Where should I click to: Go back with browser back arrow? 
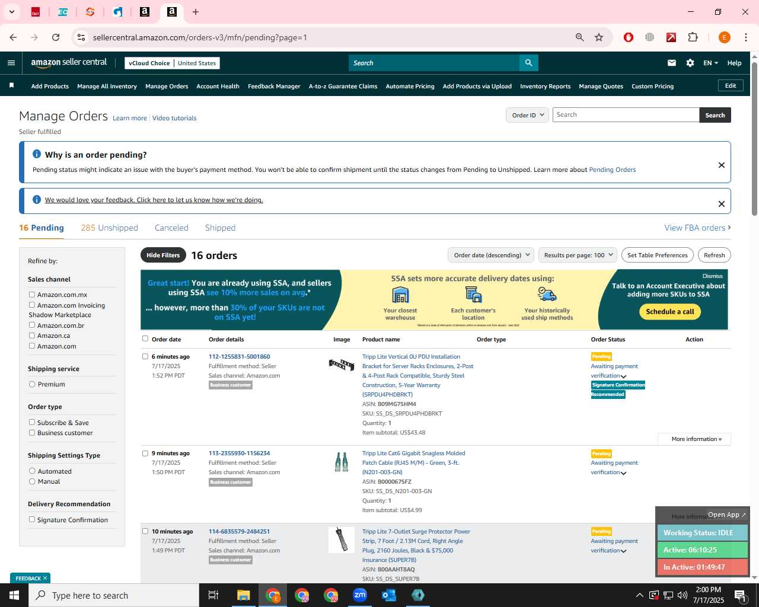(13, 37)
